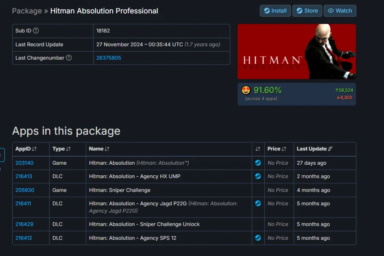Open the Hitman Absolution banner image

point(297,51)
